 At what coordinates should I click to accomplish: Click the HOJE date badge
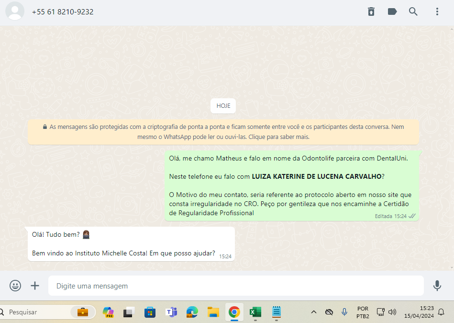223,106
